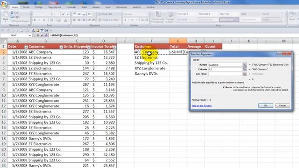Viewport: 299px width, 168px height.
Task: Toggle Wrap Text in Alignment group
Action: click(x=105, y=14)
